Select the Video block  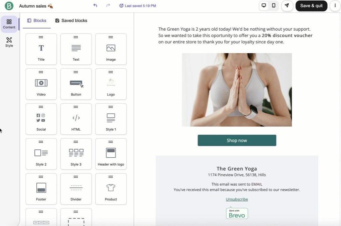click(x=41, y=84)
